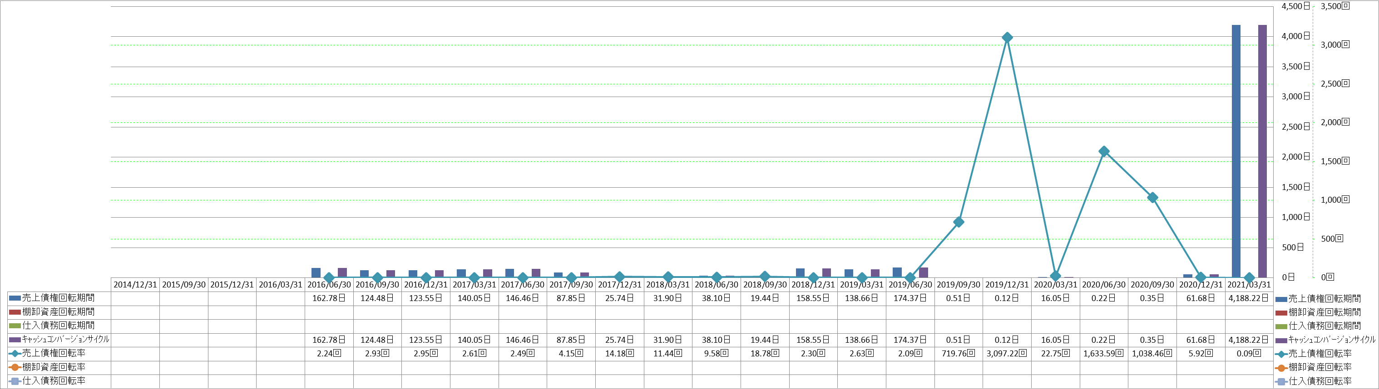The width and height of the screenshot is (1379, 389).
Task: Click the 2,000日 axis label
Action: click(1295, 157)
